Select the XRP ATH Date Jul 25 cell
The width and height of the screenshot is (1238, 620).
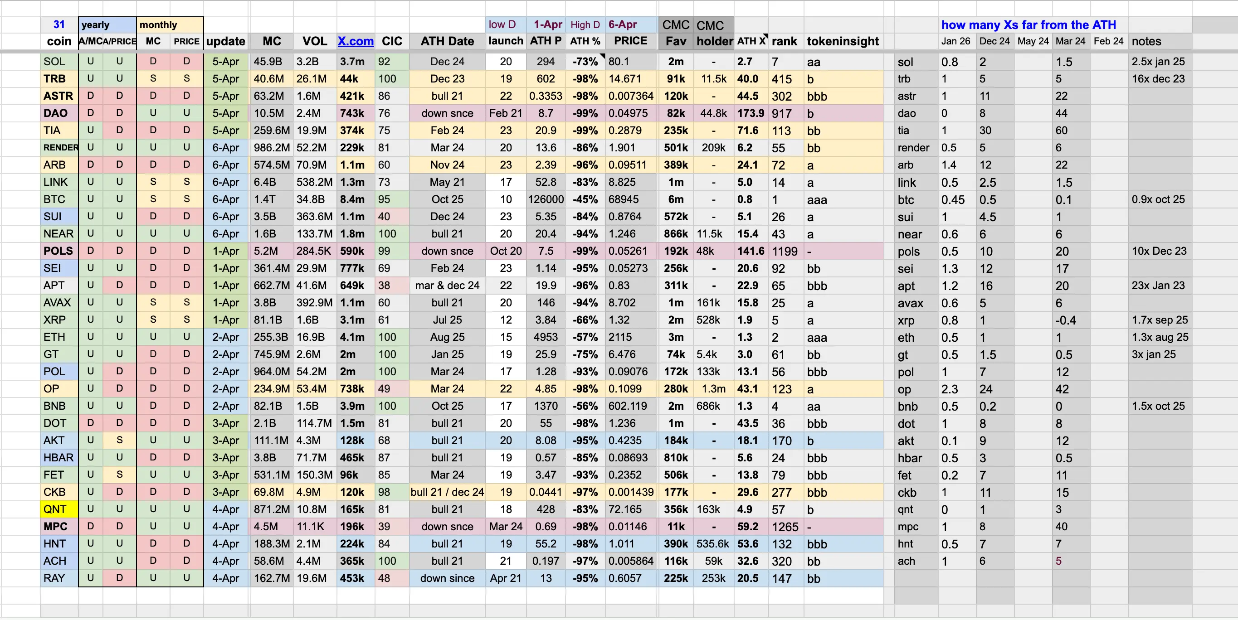pyautogui.click(x=447, y=320)
